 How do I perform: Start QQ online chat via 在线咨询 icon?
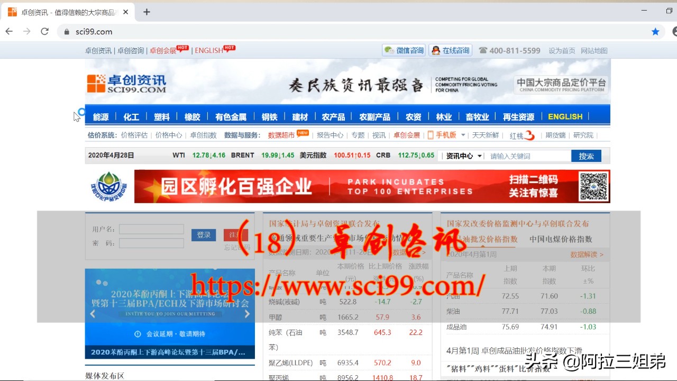click(450, 50)
